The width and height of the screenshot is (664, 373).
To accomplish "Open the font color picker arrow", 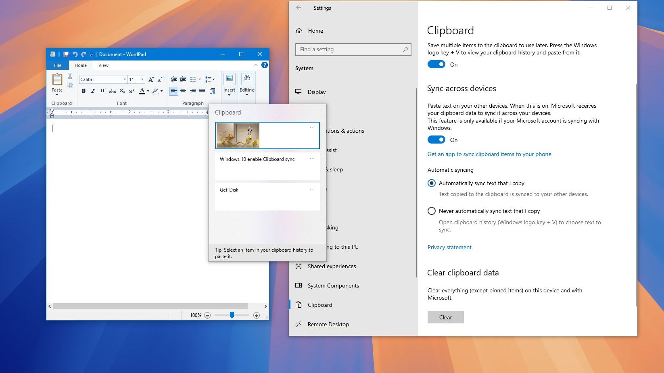I will 148,91.
